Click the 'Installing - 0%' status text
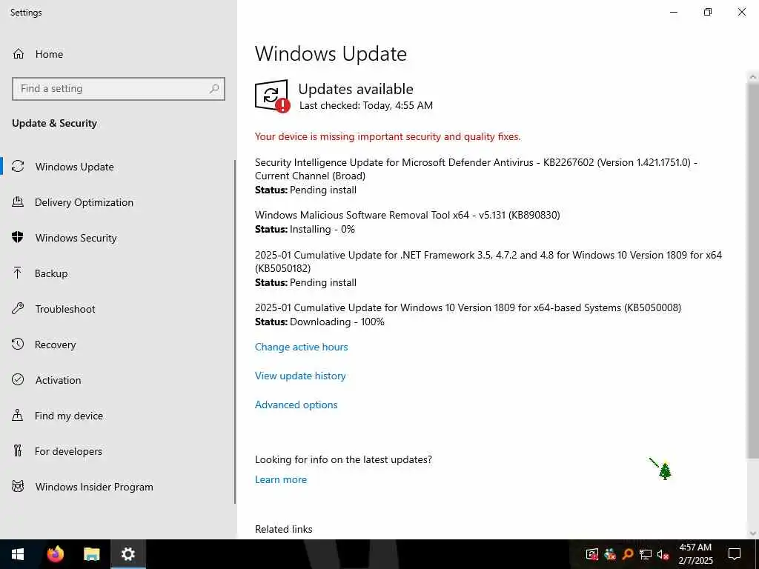Image resolution: width=759 pixels, height=569 pixels. click(322, 230)
